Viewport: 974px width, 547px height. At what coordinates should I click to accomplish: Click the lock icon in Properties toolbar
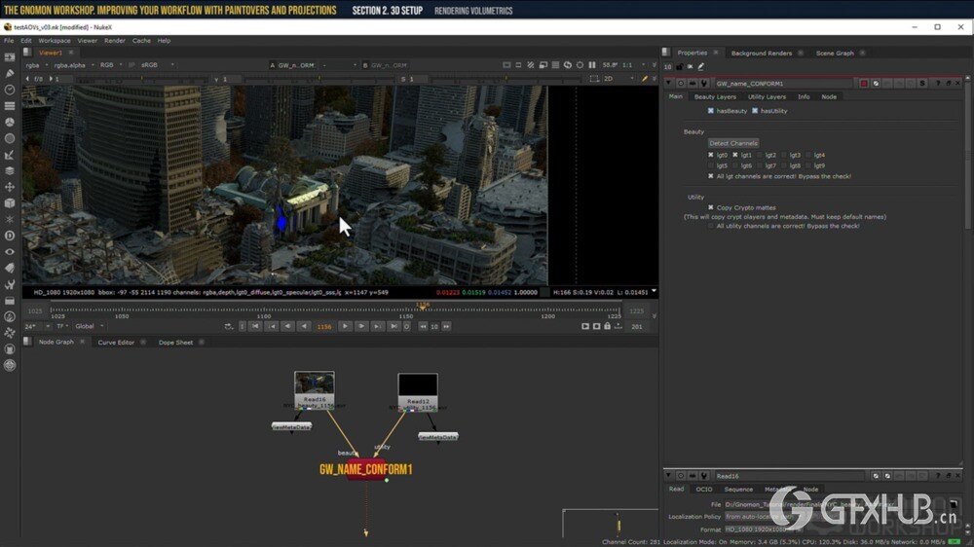point(679,66)
